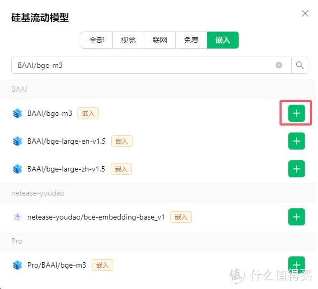Add the BAAI/bge-m3 model with plus button
This screenshot has width=318, height=289.
(296, 113)
